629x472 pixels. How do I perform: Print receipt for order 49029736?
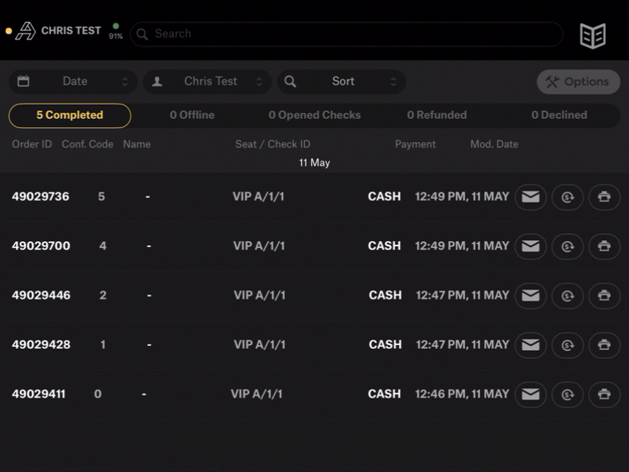click(604, 197)
